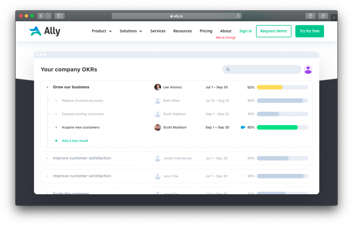The image size is (353, 226).
Task: Click the Request demo button
Action: coord(273,31)
